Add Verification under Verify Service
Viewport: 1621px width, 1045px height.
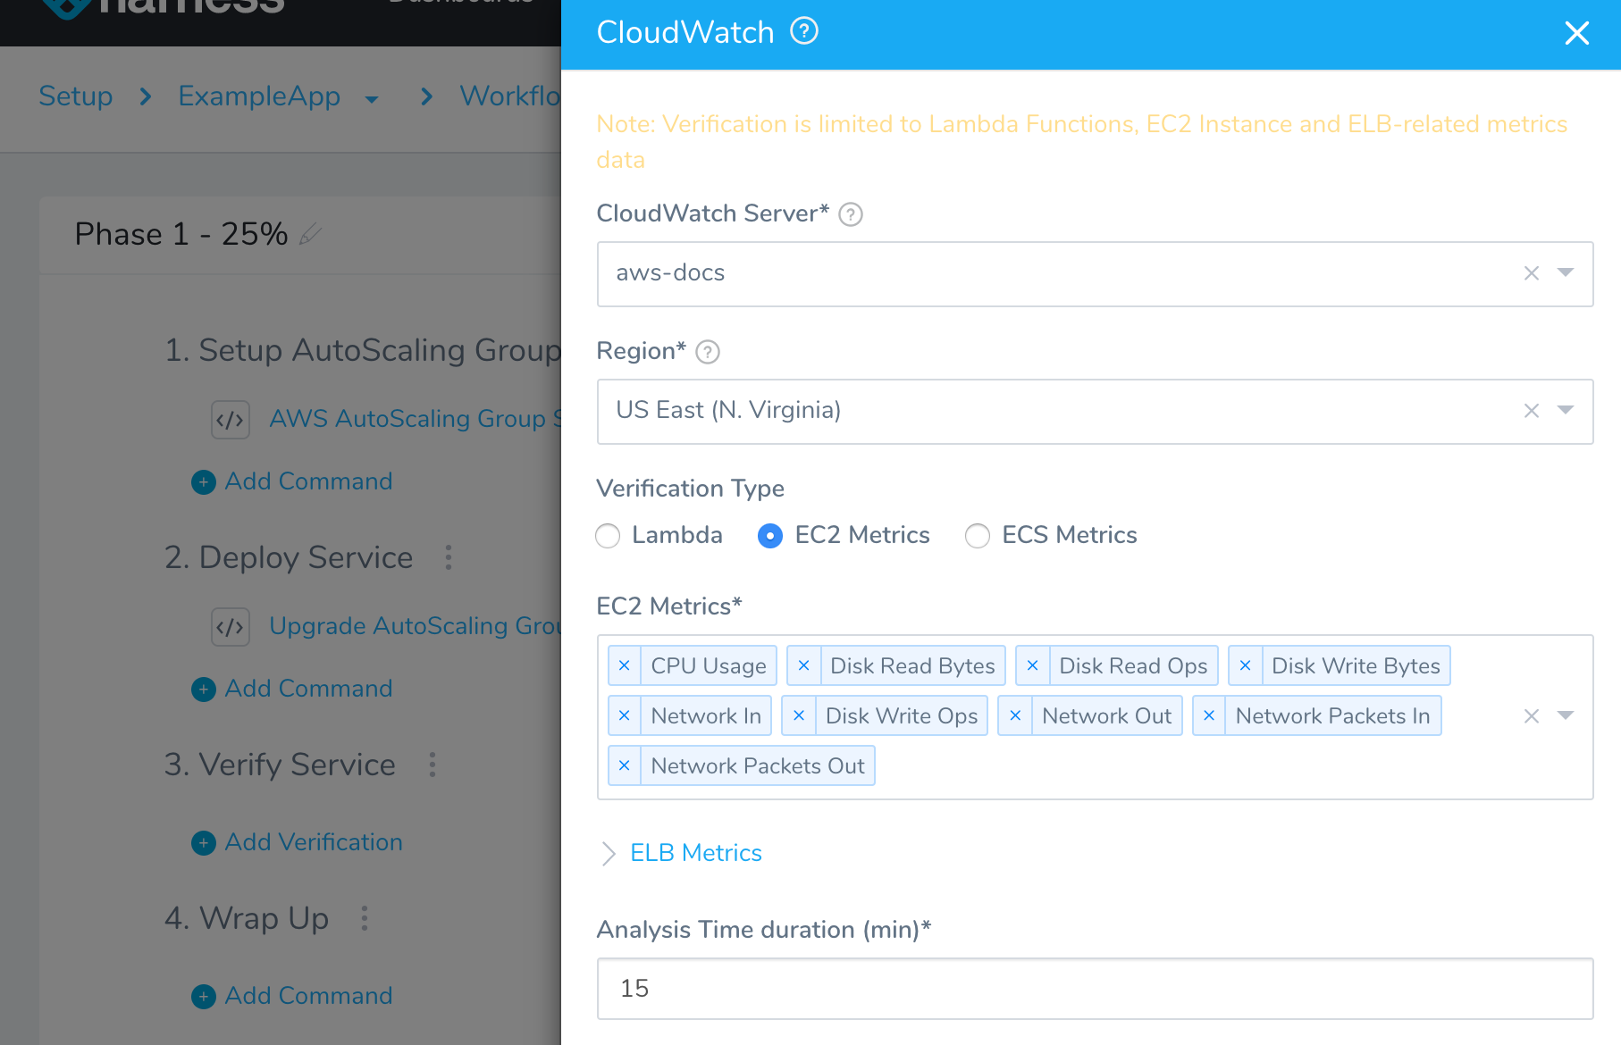297,842
